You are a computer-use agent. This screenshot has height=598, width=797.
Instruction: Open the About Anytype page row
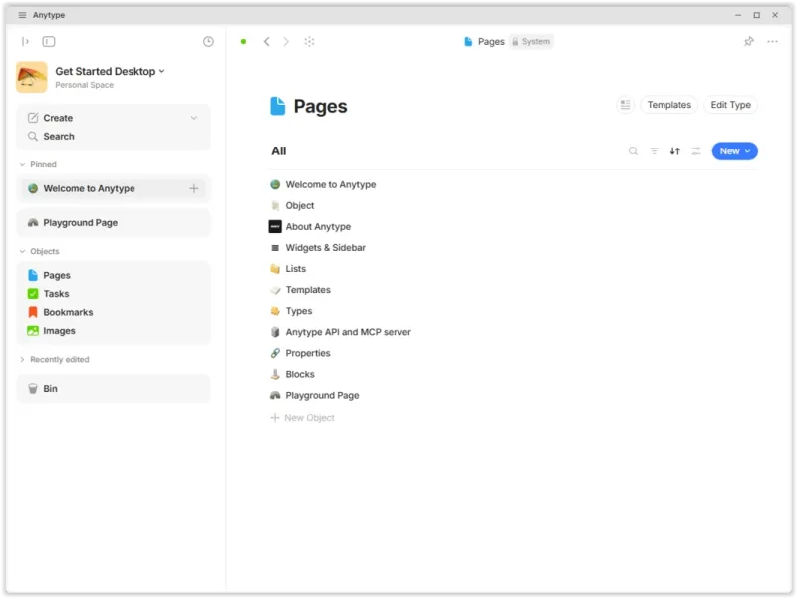(x=318, y=227)
